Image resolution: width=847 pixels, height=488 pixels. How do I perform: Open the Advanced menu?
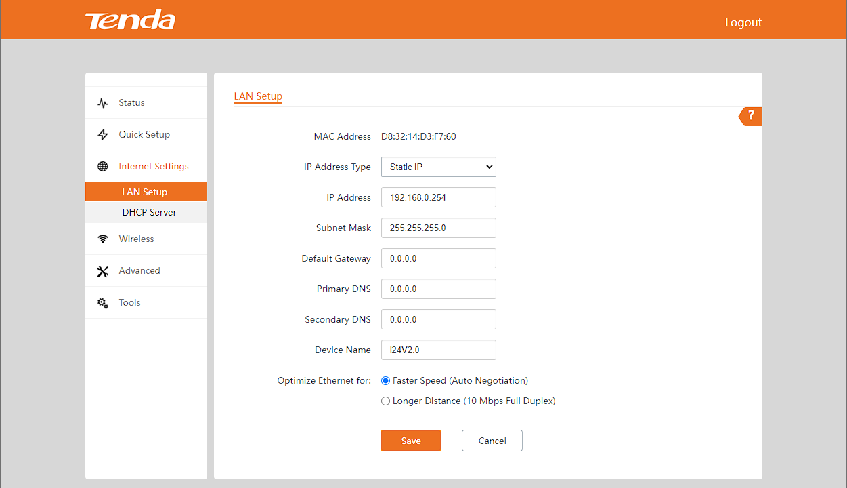click(x=146, y=271)
